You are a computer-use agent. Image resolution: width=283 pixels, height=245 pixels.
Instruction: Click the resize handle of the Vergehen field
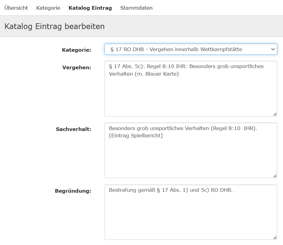[x=275, y=114]
